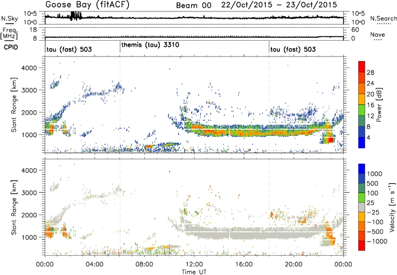Click the '4000' tick on the power panel axis
397x275 pixels.
(29, 68)
